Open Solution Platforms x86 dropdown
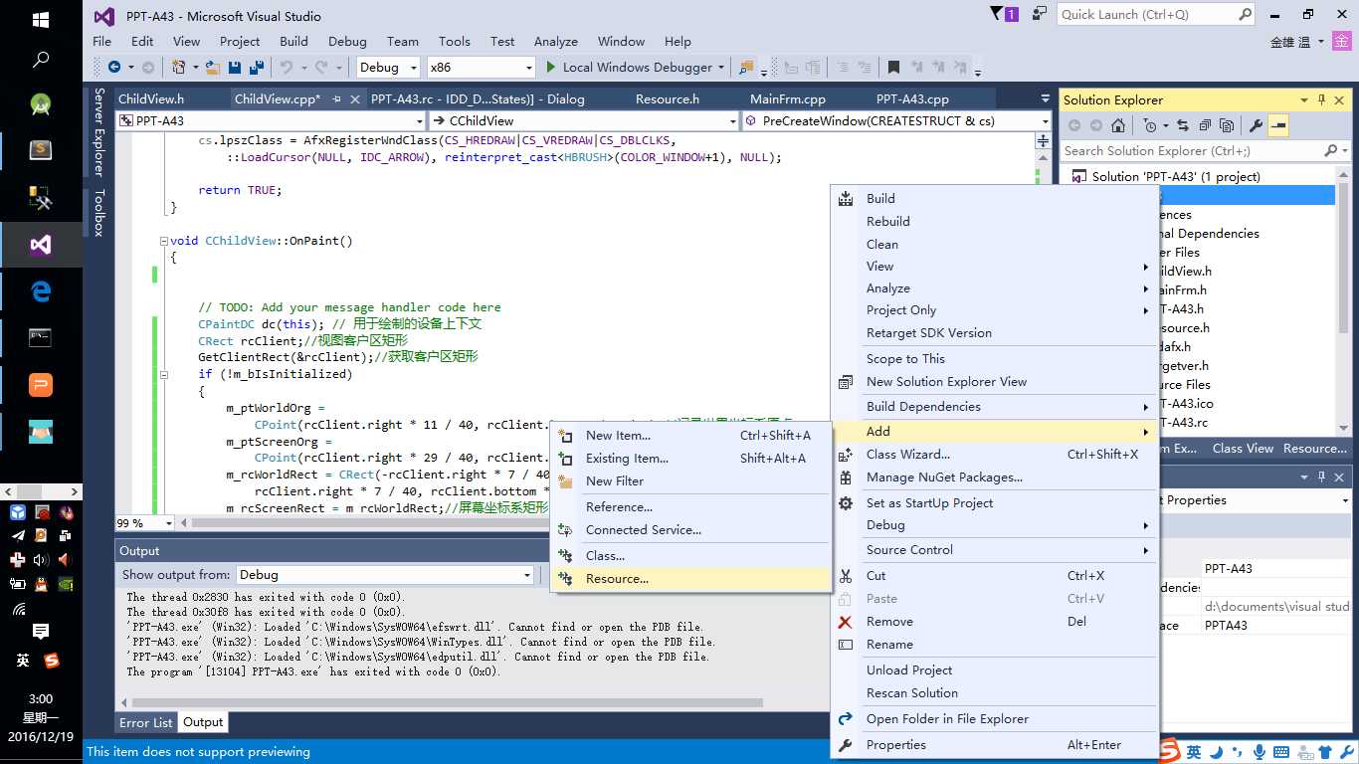 pyautogui.click(x=529, y=68)
